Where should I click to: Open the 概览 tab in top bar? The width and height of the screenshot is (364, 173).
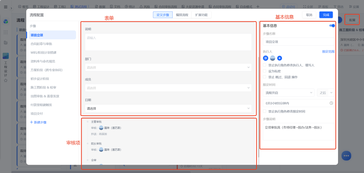[23, 6]
